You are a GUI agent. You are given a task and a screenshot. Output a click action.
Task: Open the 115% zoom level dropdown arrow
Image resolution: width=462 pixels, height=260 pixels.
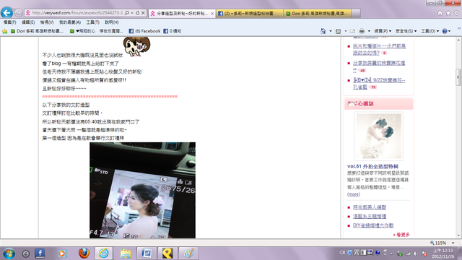click(453, 243)
